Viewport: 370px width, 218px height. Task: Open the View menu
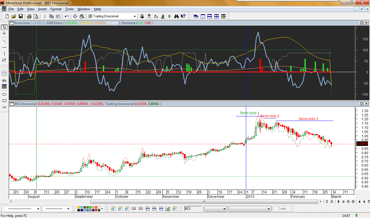31,9
